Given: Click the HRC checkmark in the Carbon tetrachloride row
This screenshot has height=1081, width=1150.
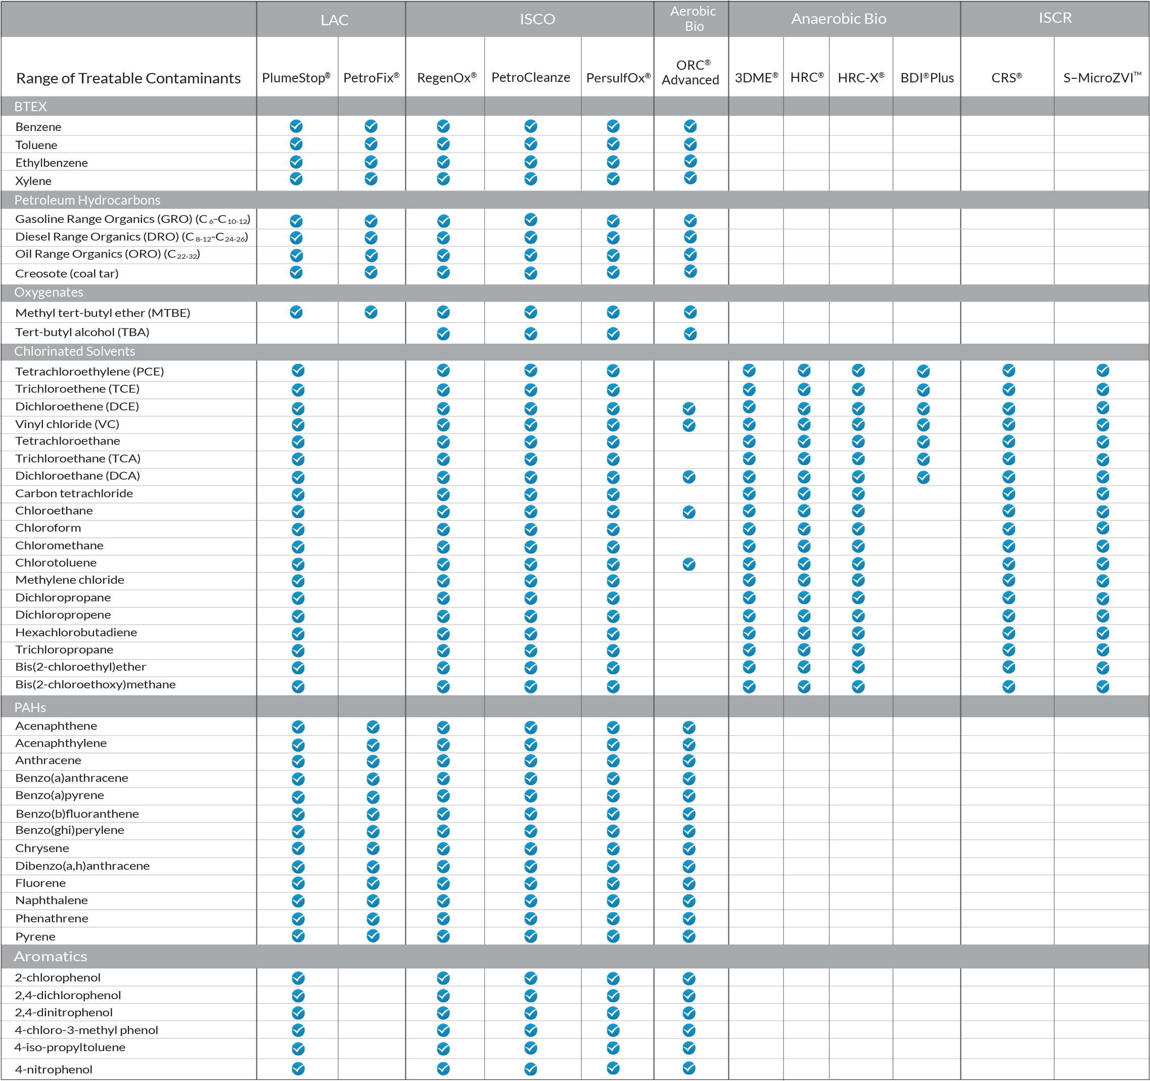Looking at the screenshot, I should [804, 493].
